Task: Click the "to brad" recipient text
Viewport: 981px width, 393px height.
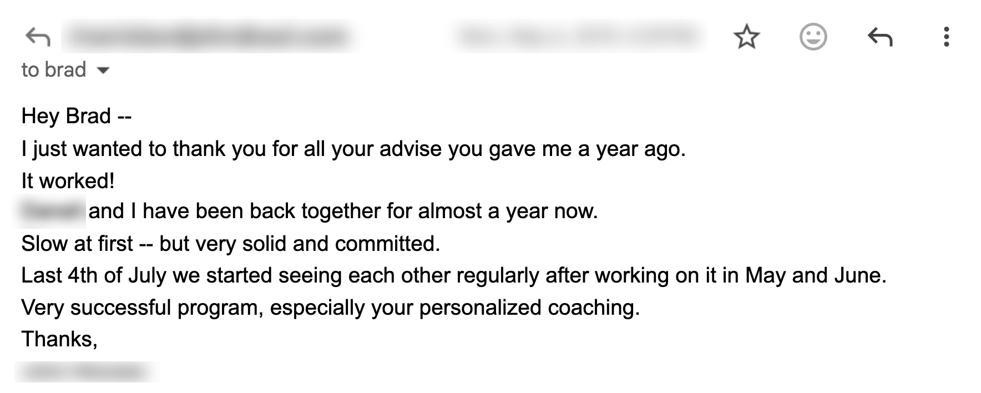Action: (x=53, y=70)
